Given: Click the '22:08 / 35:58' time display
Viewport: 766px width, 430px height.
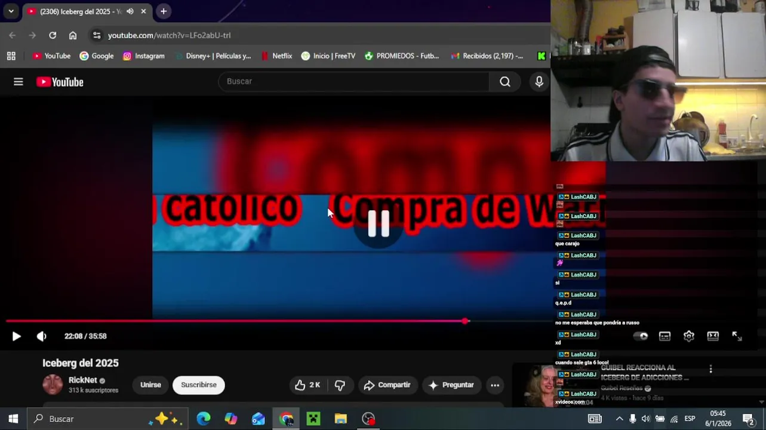Looking at the screenshot, I should coord(85,336).
